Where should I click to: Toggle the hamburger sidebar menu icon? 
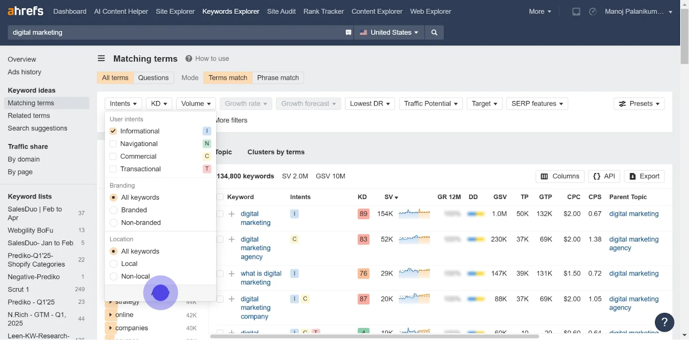pyautogui.click(x=101, y=59)
